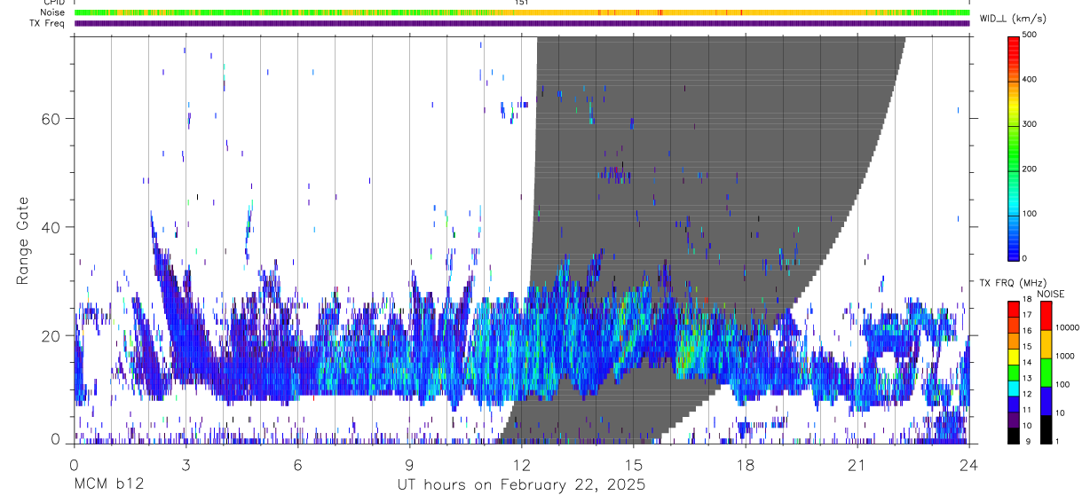Screen dimensions: 1090x503
Task: Click UT hours axis tick '6'
Action: (x=297, y=466)
